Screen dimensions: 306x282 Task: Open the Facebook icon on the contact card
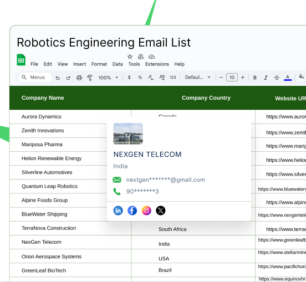pos(132,211)
